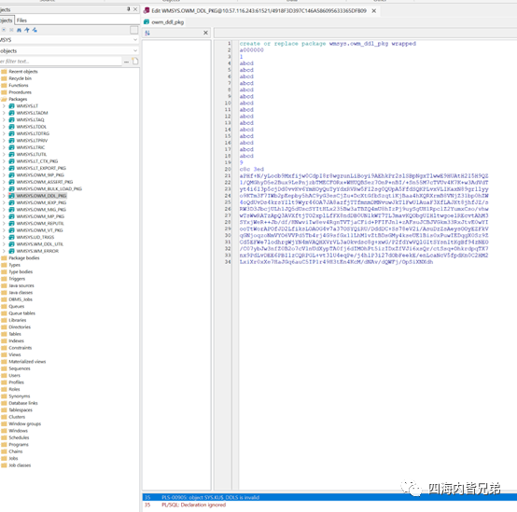Click the Synonyms folder icon
517x512 pixels.
[x=4, y=396]
